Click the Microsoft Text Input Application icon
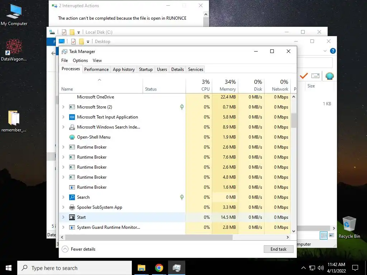 point(72,117)
